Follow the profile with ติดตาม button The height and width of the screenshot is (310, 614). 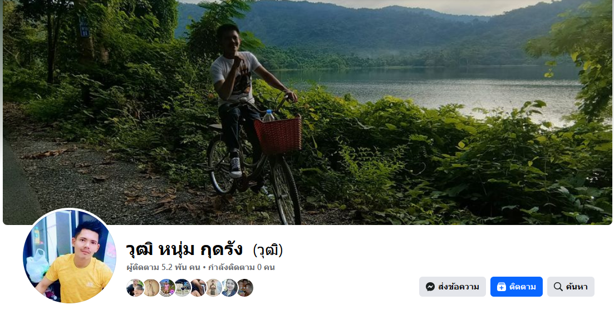pyautogui.click(x=516, y=287)
